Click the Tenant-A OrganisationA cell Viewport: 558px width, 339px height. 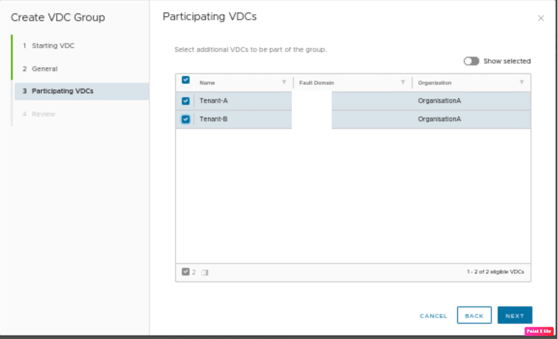tap(439, 101)
